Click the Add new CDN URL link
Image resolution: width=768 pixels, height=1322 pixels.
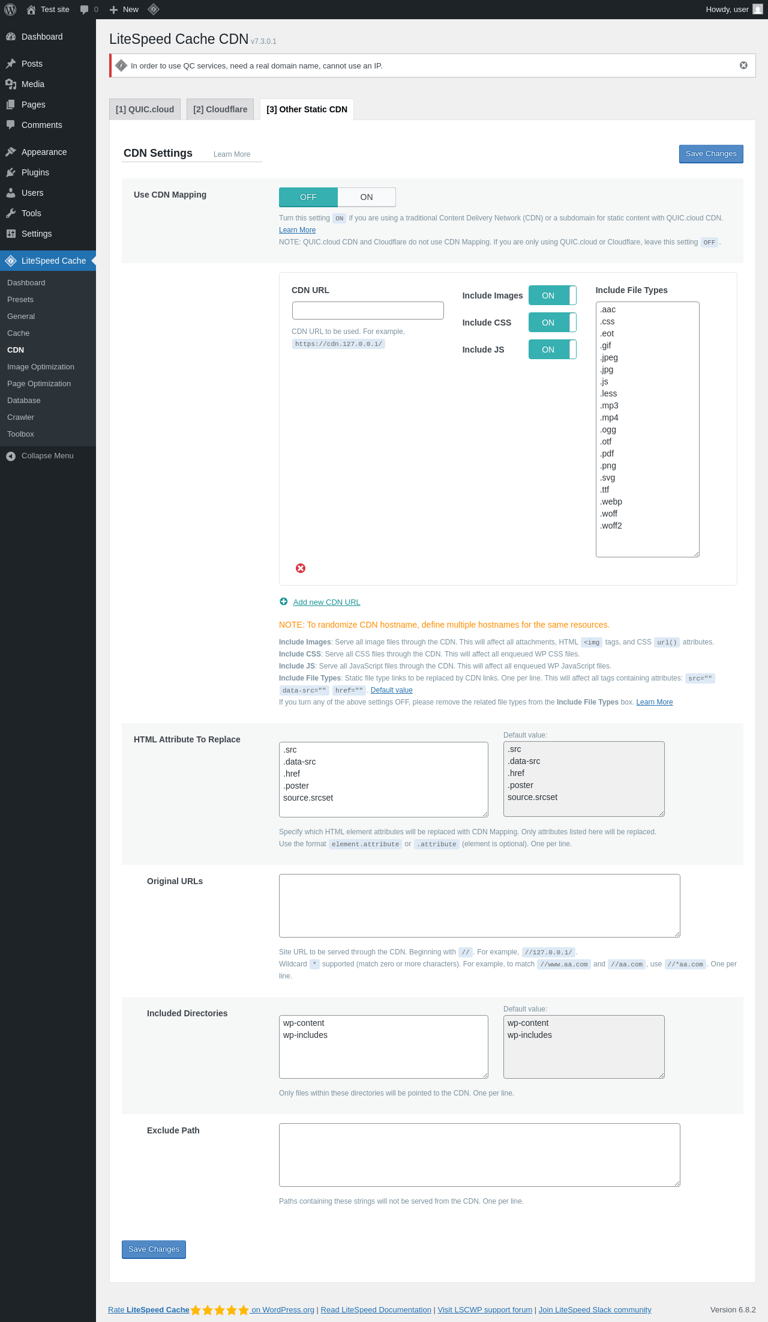pyautogui.click(x=326, y=602)
